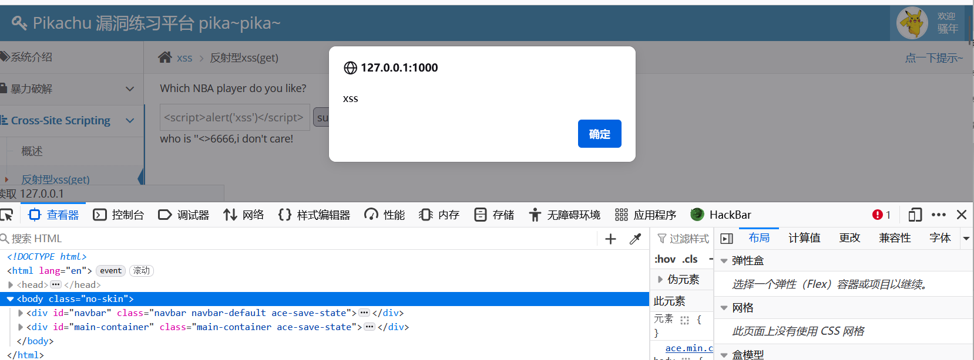The width and height of the screenshot is (974, 360).
Task: Click the plus icon to add node
Action: [610, 239]
